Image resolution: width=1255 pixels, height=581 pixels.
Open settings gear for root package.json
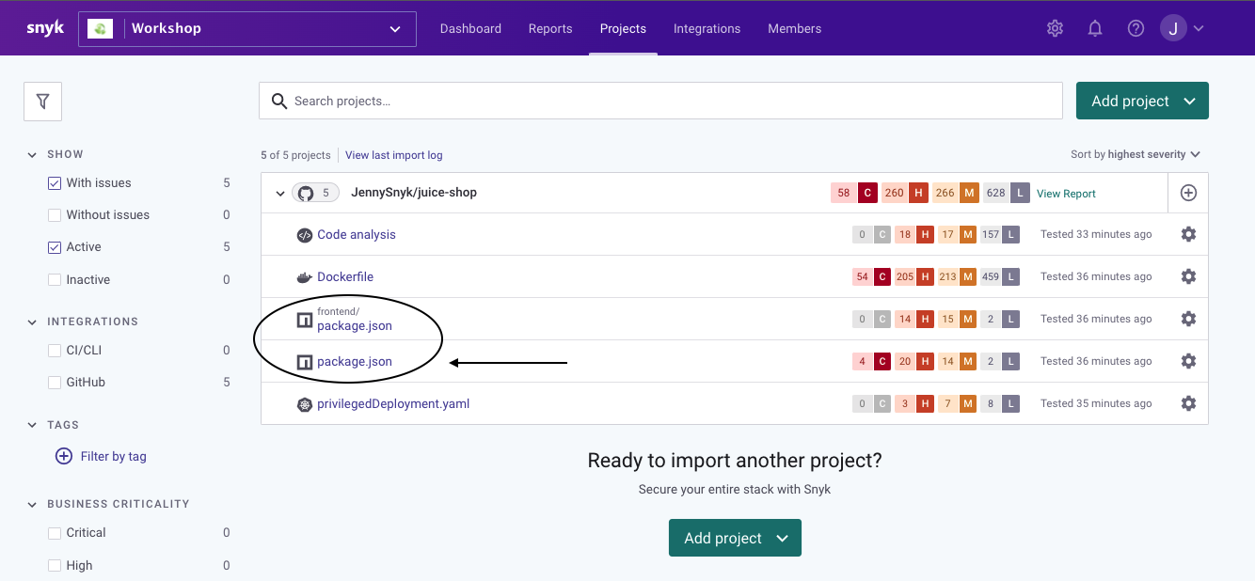click(1188, 361)
